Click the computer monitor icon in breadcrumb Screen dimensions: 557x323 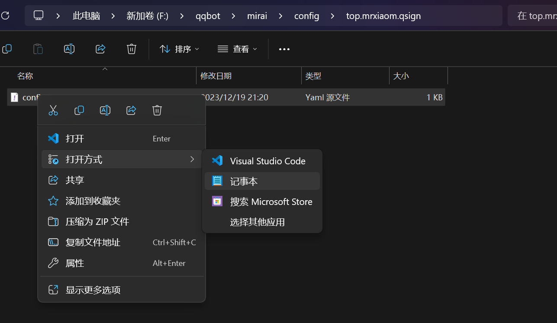coord(39,16)
